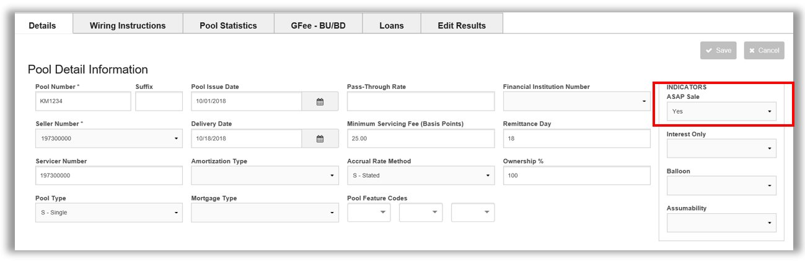The width and height of the screenshot is (805, 262).
Task: Open the first Pool Feature Codes dropdown
Action: (369, 213)
